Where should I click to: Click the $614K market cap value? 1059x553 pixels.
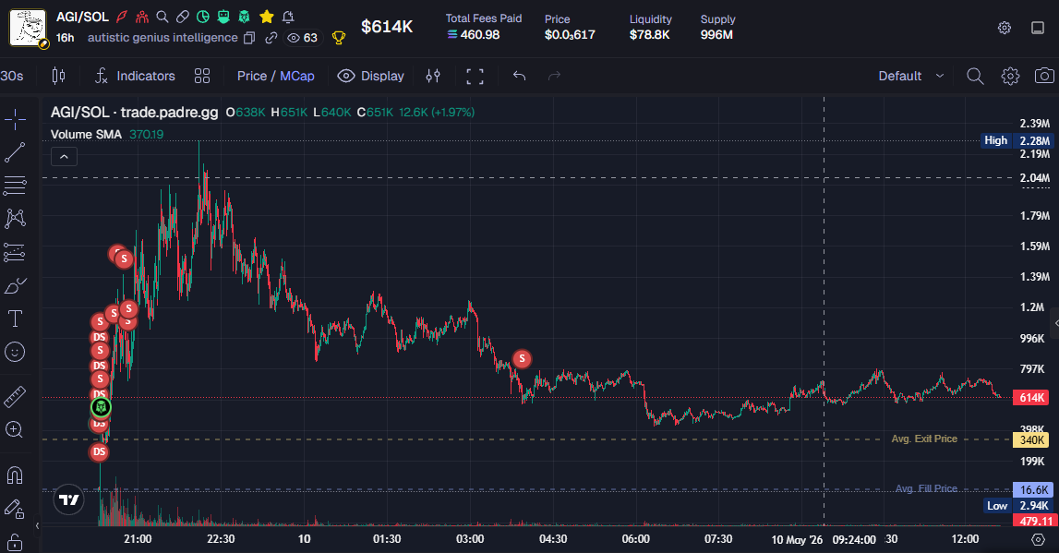coord(387,27)
